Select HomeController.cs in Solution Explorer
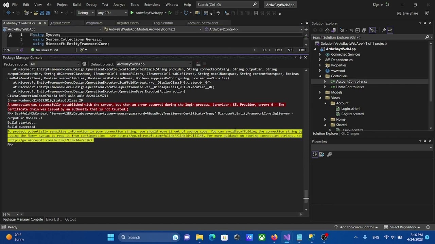Image resolution: width=435 pixels, height=244 pixels. [350, 87]
